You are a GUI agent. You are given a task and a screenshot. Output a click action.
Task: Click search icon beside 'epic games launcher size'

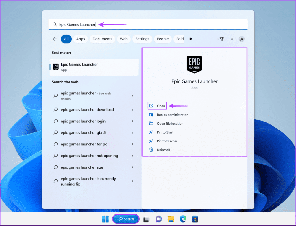click(x=56, y=167)
